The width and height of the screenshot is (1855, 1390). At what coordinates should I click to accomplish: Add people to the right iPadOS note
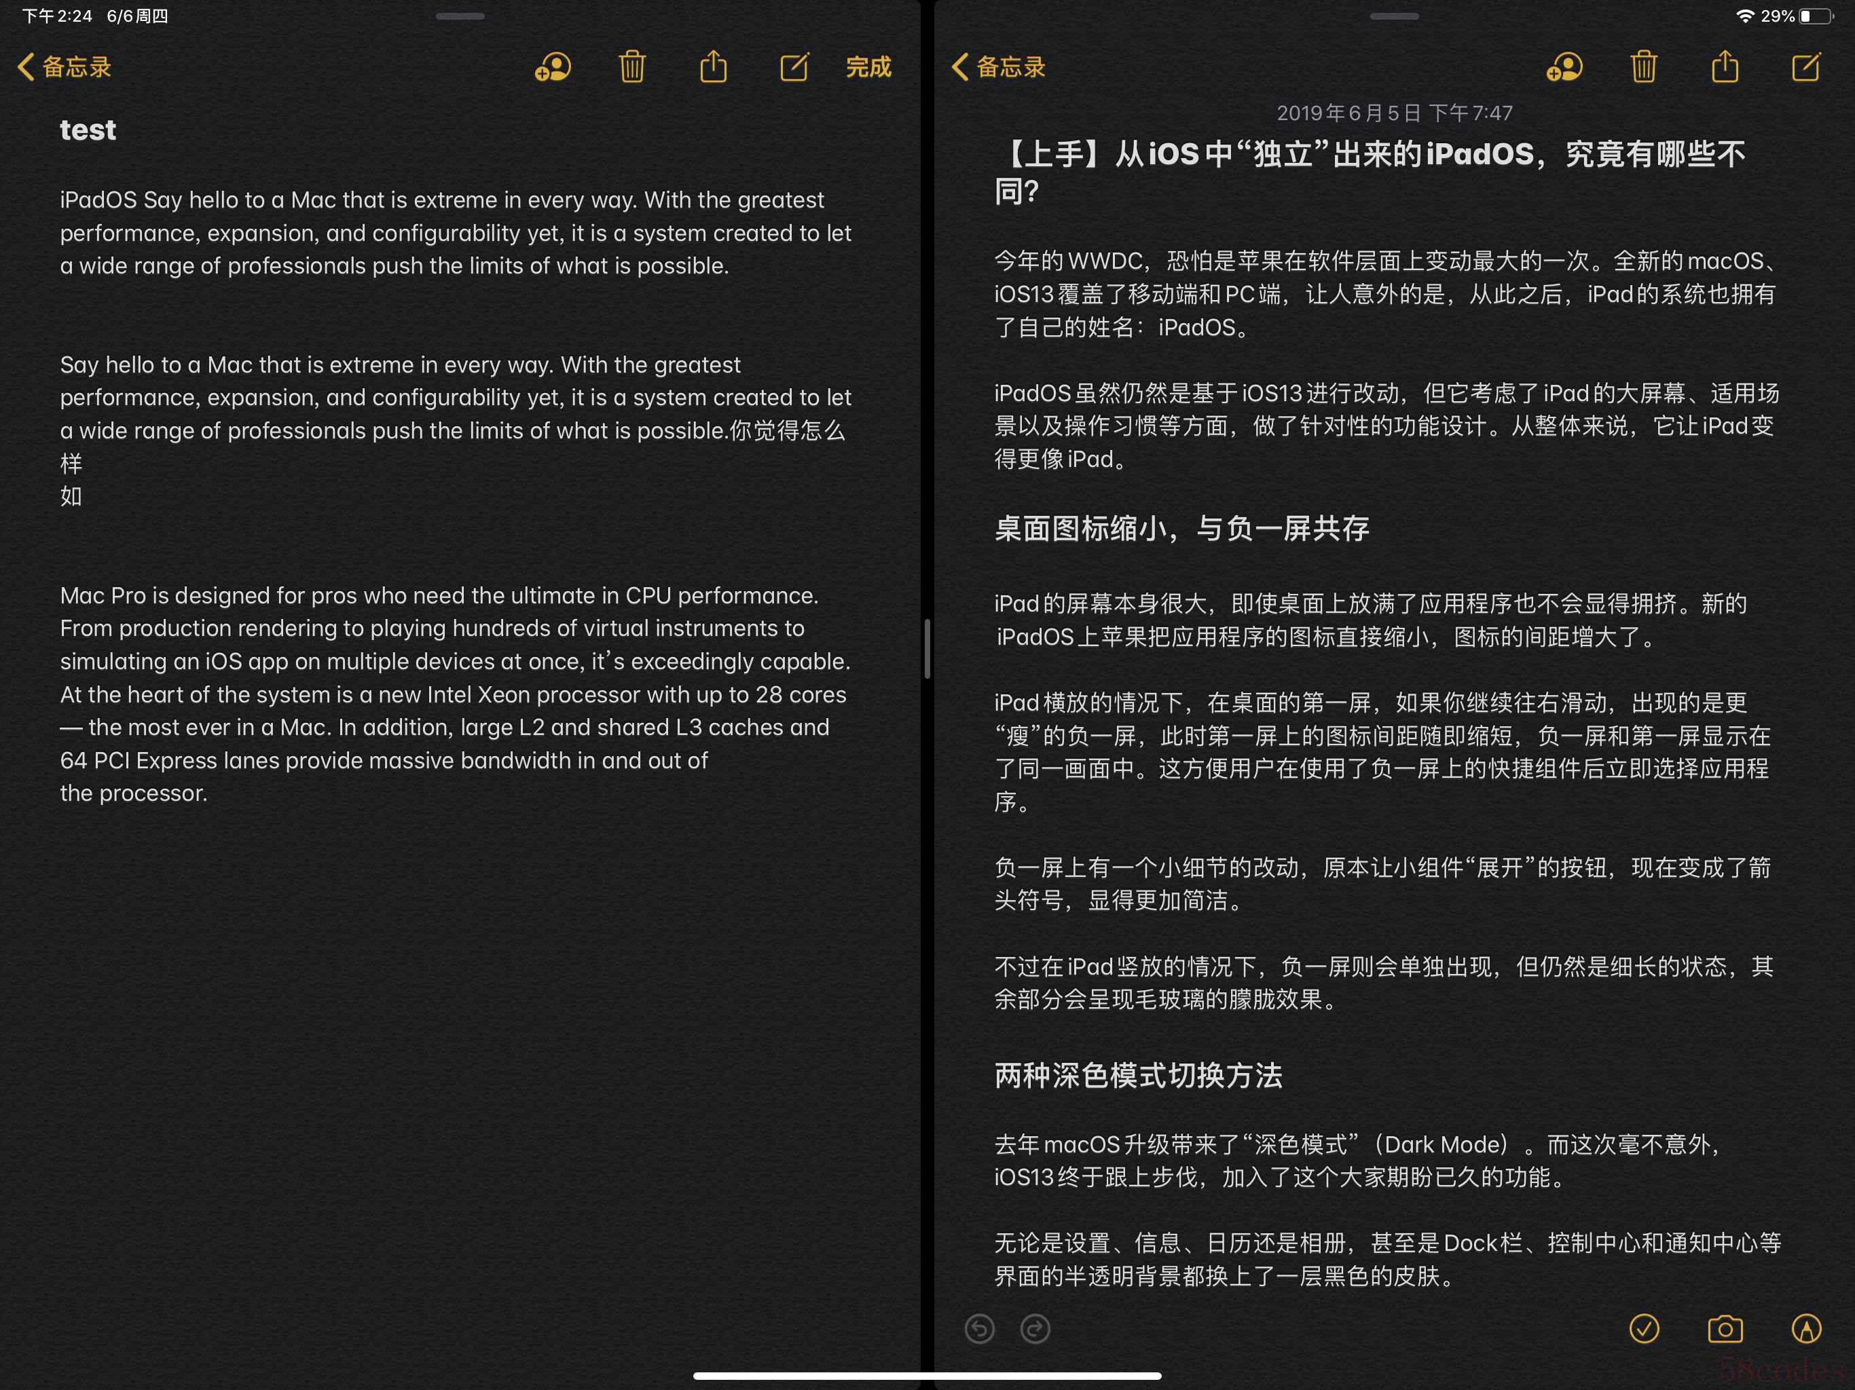pos(1564,67)
